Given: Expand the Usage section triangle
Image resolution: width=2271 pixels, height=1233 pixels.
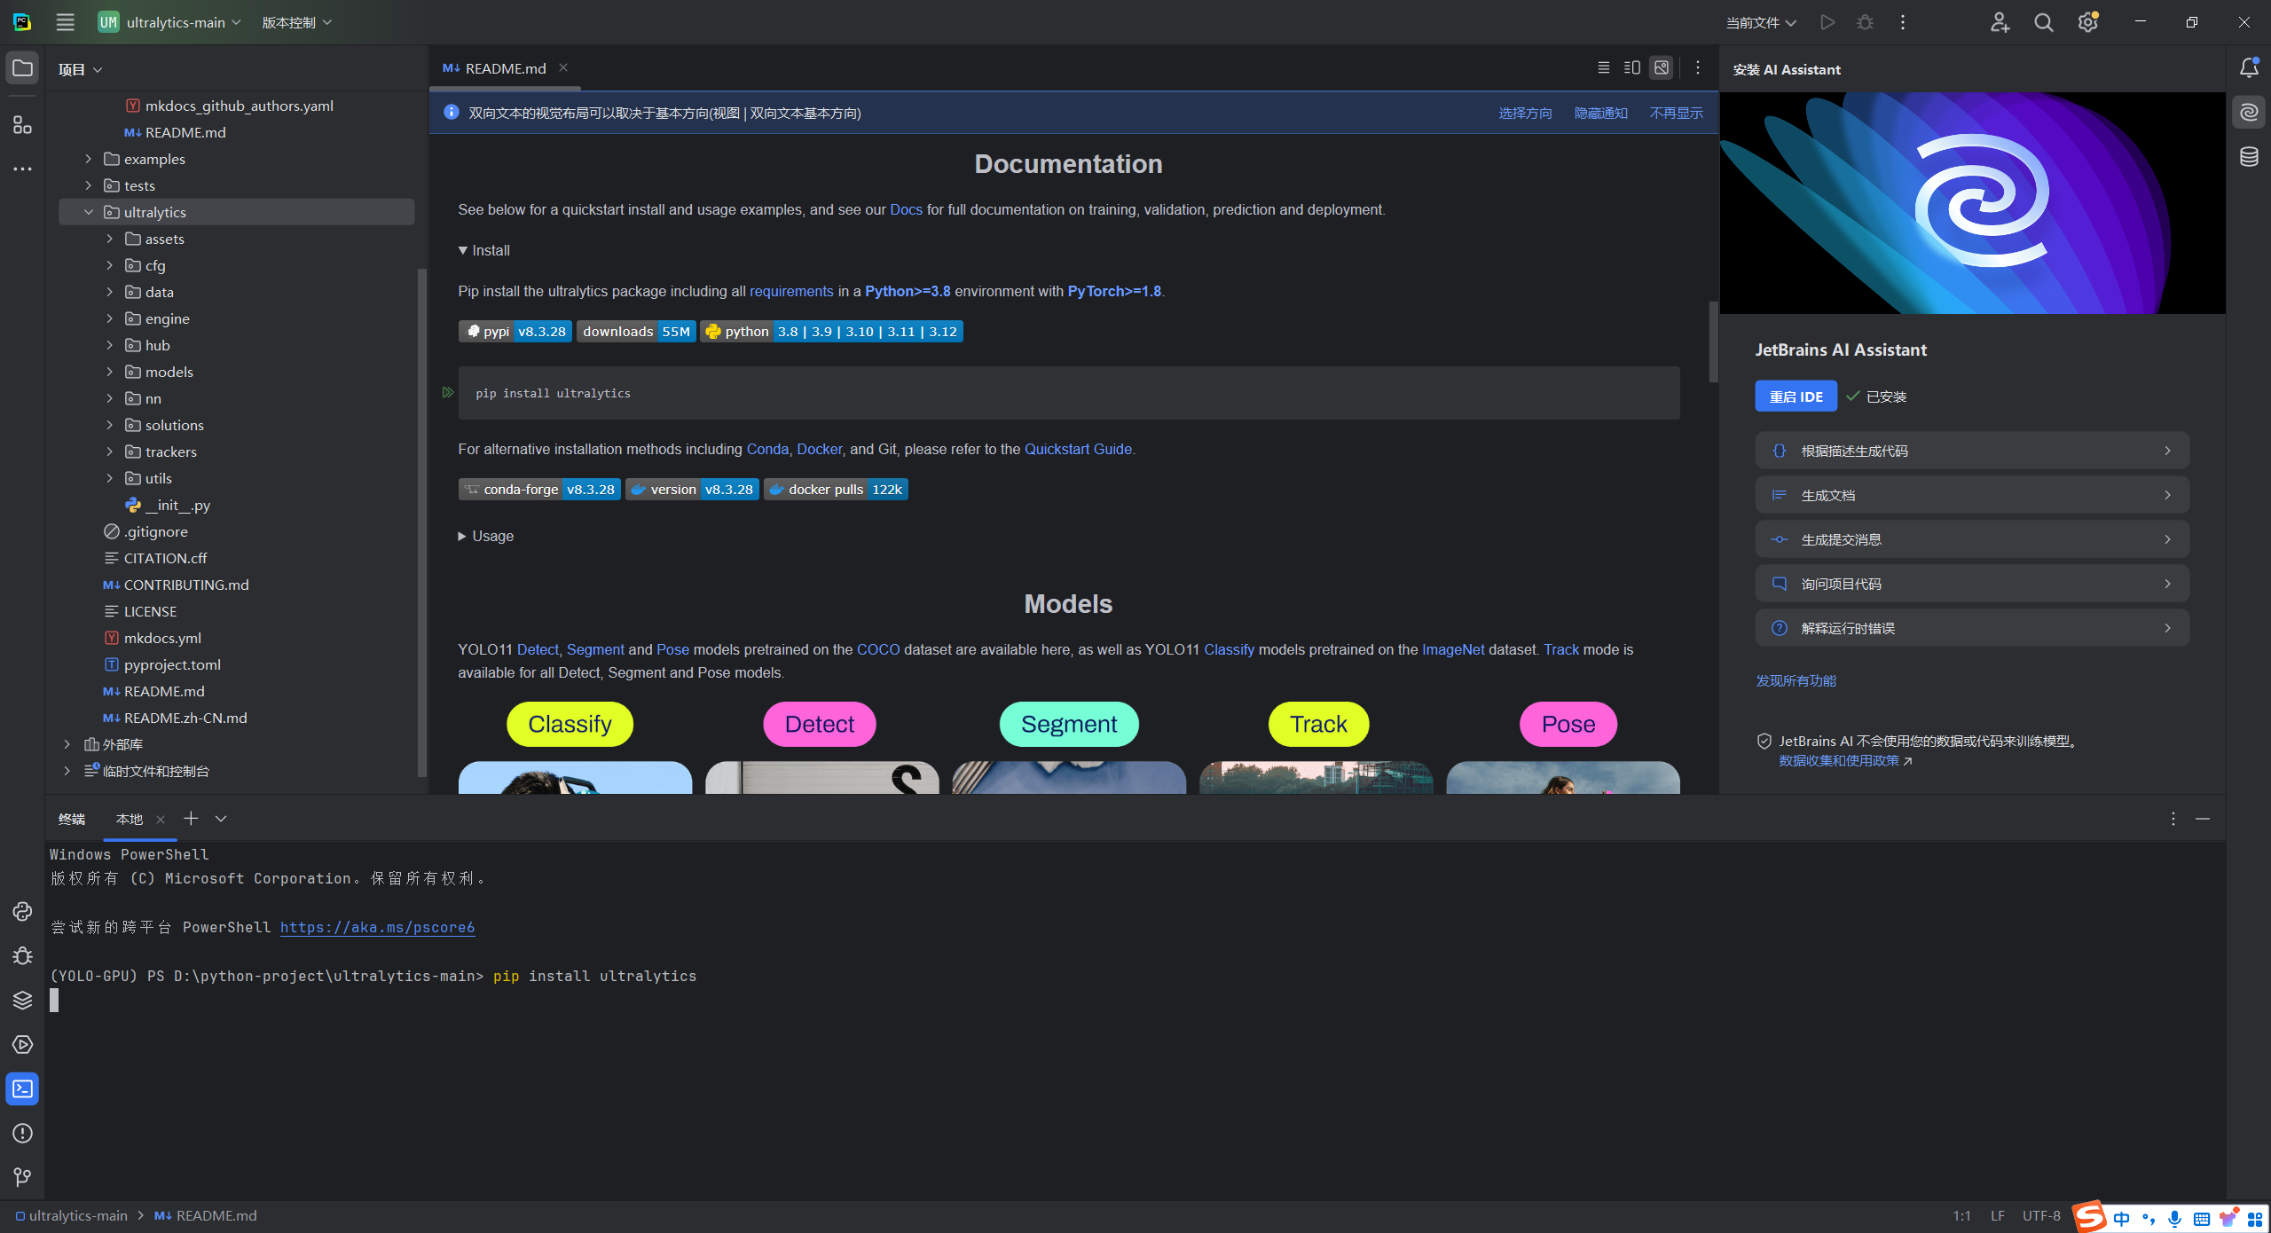Looking at the screenshot, I should click(462, 536).
